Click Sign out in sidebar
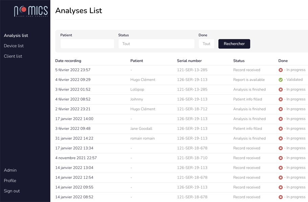The height and width of the screenshot is (202, 308). click(12, 191)
